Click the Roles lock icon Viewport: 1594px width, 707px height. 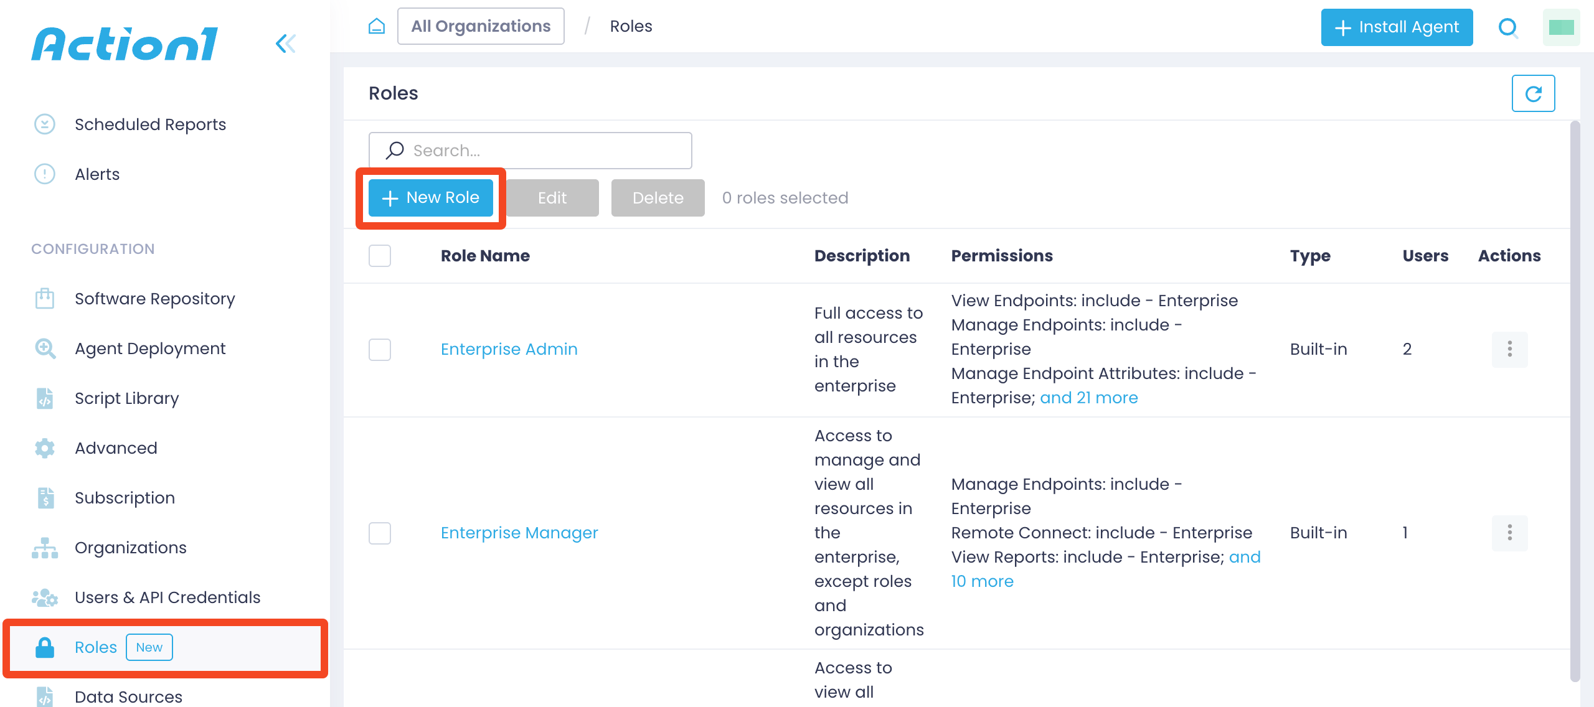click(x=45, y=647)
